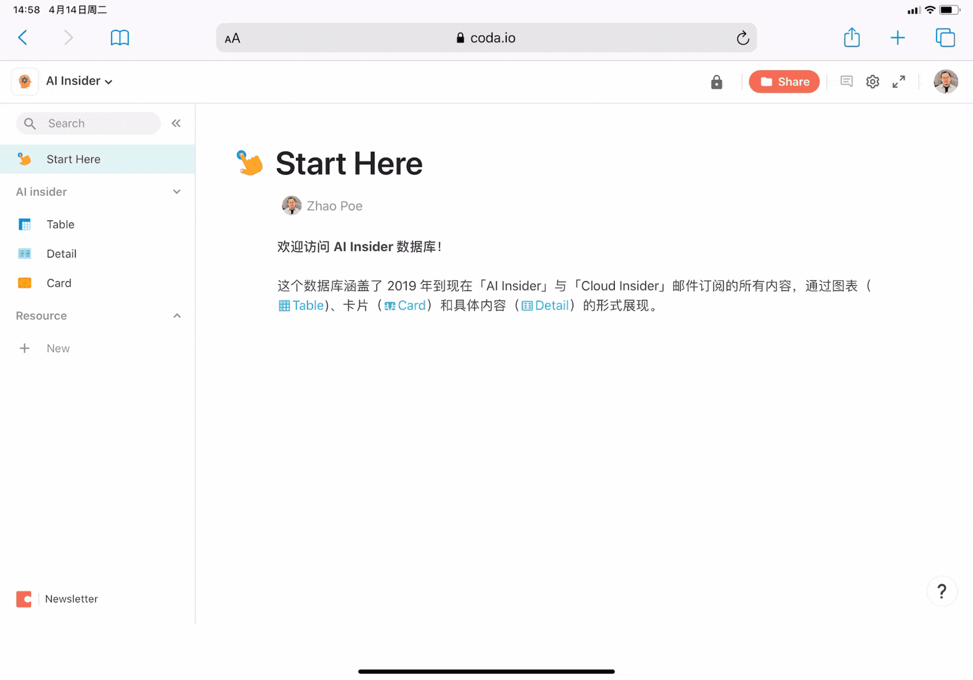Tap the Safari back arrow
The height and width of the screenshot is (680, 973).
click(x=23, y=38)
